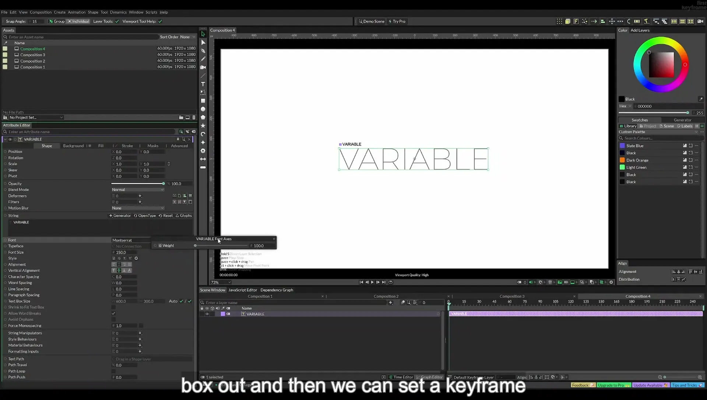Open style settings gear icon
This screenshot has height=400, width=707.
(136, 258)
